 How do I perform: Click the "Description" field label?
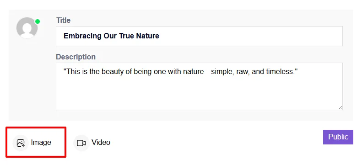point(76,57)
